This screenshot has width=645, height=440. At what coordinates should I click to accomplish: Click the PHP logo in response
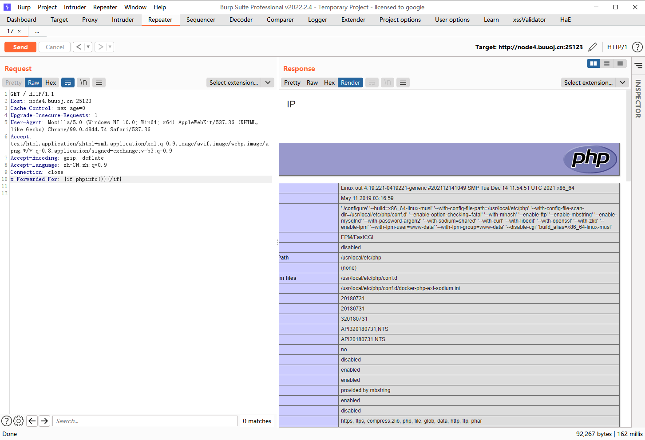coord(590,159)
